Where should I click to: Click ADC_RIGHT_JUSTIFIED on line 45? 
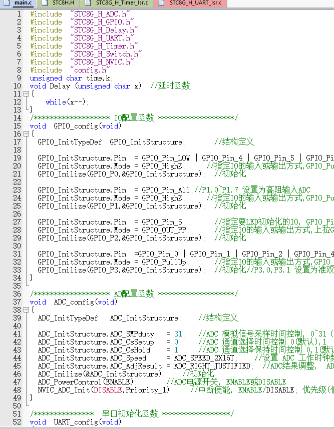point(212,366)
